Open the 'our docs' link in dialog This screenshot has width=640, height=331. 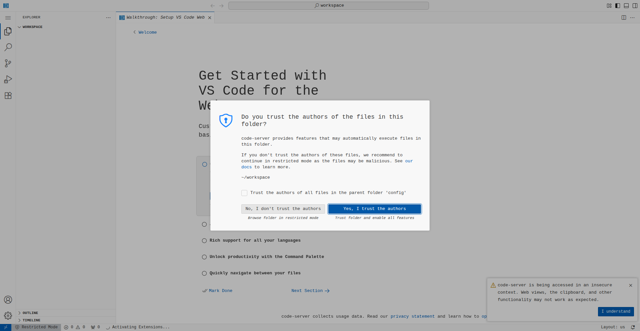409,161
